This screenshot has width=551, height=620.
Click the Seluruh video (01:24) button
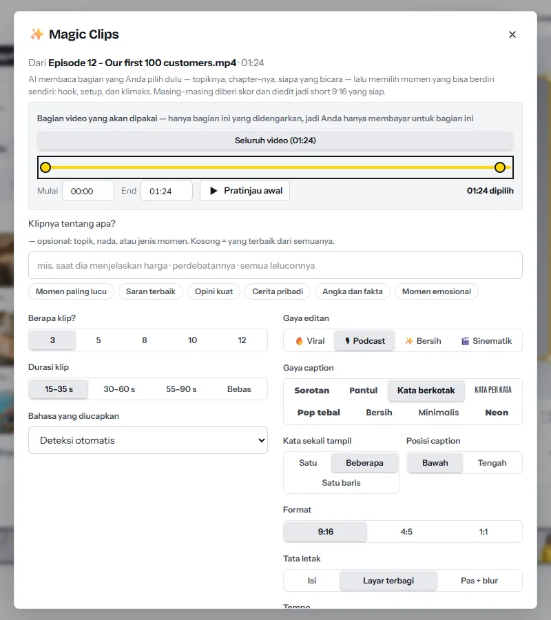(275, 141)
